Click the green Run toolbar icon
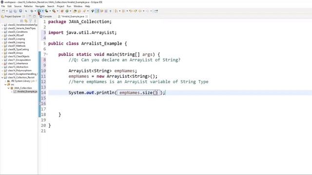This screenshot has width=312, height=175. [39, 11]
